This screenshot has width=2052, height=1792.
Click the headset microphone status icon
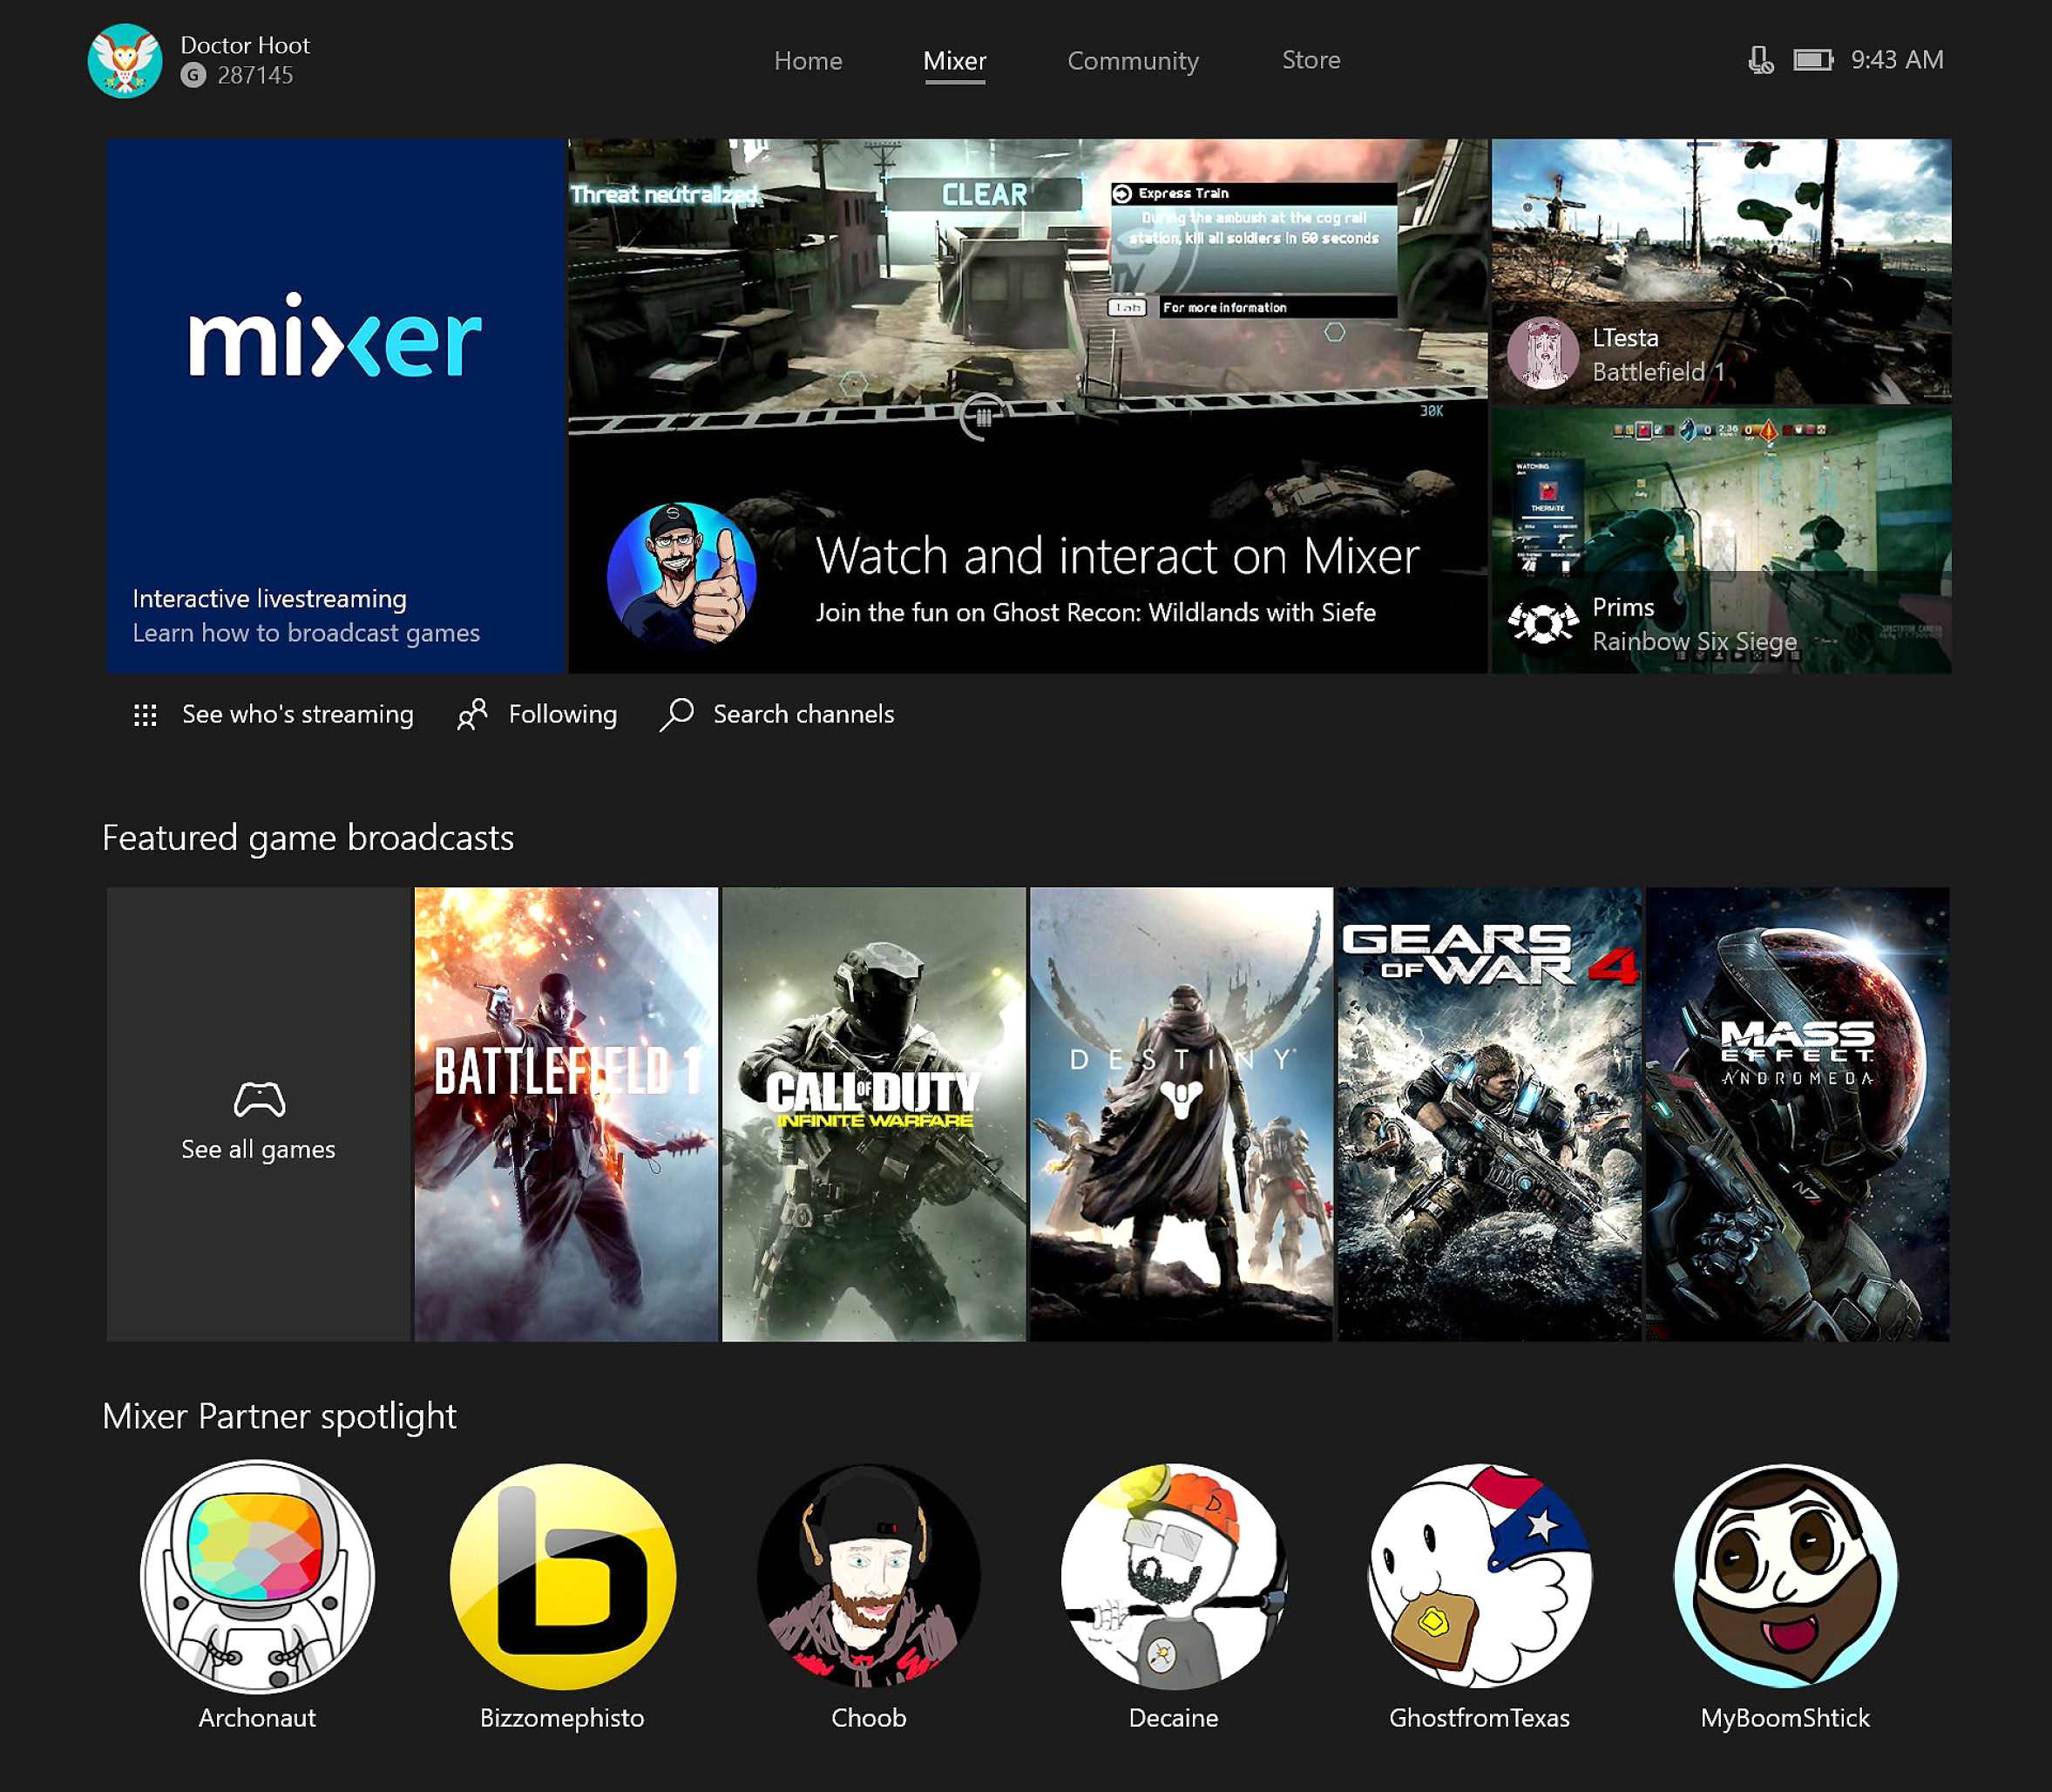(x=1760, y=60)
